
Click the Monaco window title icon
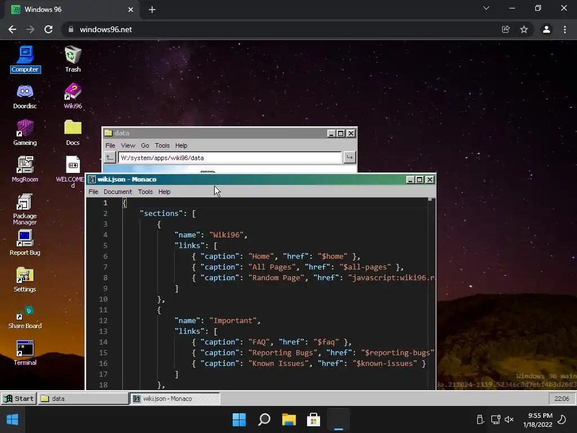(92, 179)
